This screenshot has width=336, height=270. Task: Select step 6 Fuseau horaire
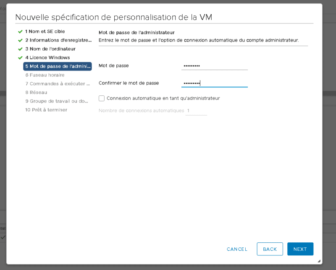pyautogui.click(x=45, y=75)
